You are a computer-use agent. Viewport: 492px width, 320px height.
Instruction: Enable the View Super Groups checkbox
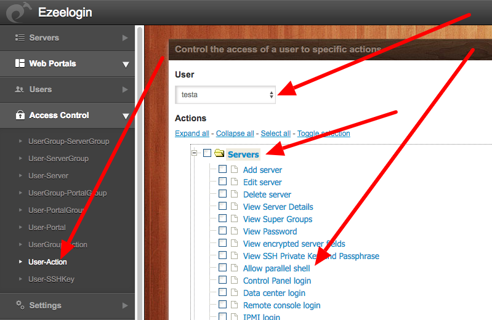tap(222, 218)
